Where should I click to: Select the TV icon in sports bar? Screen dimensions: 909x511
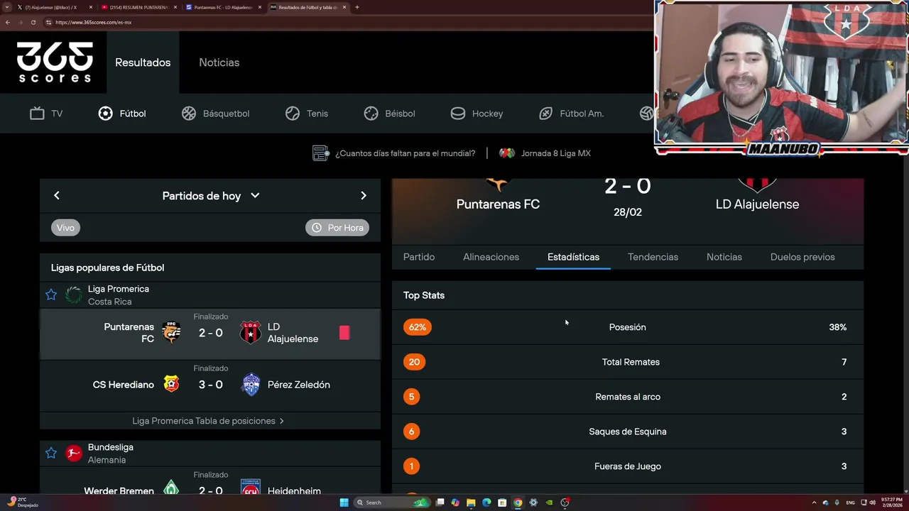[x=38, y=114]
